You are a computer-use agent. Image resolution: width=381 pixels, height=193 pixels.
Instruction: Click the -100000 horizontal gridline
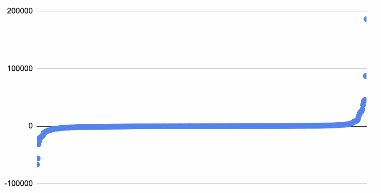tap(184, 183)
